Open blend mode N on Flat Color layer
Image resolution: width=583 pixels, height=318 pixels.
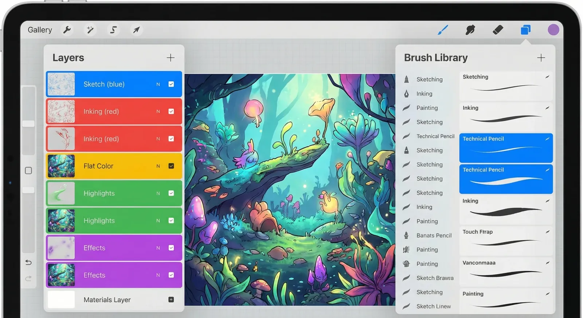click(158, 166)
